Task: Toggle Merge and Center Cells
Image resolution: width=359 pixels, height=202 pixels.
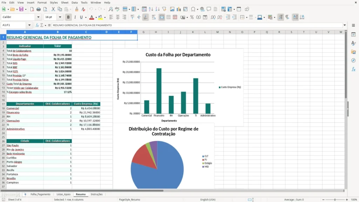Action: [x=162, y=17]
